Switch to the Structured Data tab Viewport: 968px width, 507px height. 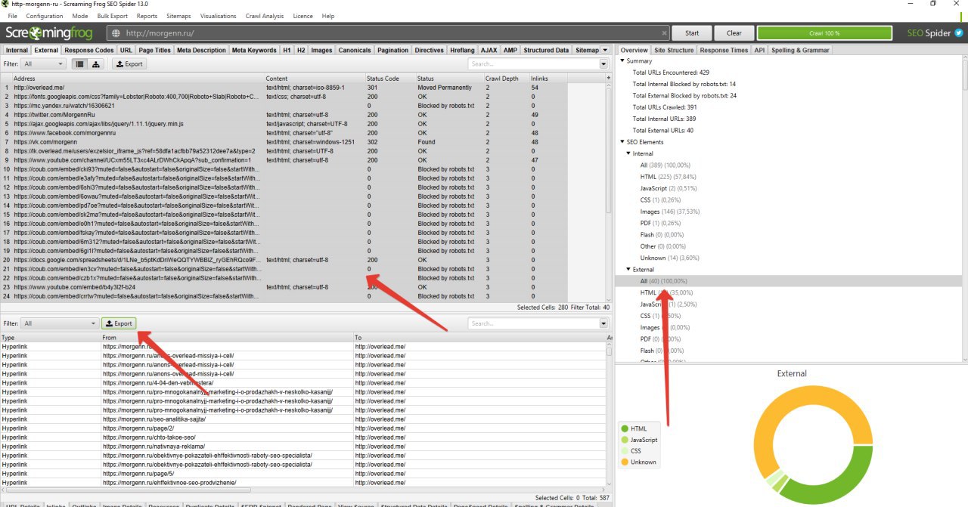tap(546, 50)
